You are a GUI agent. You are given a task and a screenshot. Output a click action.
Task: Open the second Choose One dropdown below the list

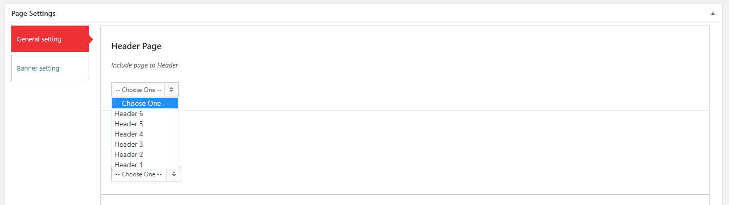pyautogui.click(x=146, y=174)
